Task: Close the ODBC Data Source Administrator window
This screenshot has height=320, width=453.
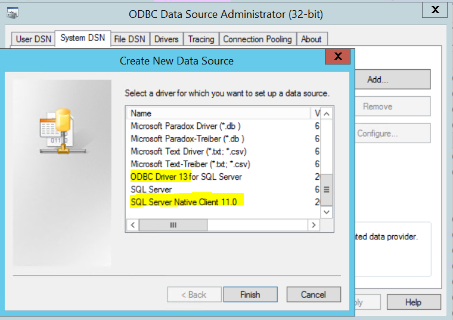Action: pos(435,10)
